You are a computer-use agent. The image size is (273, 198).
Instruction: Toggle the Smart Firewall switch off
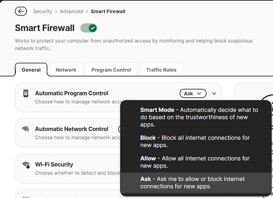pos(89,28)
